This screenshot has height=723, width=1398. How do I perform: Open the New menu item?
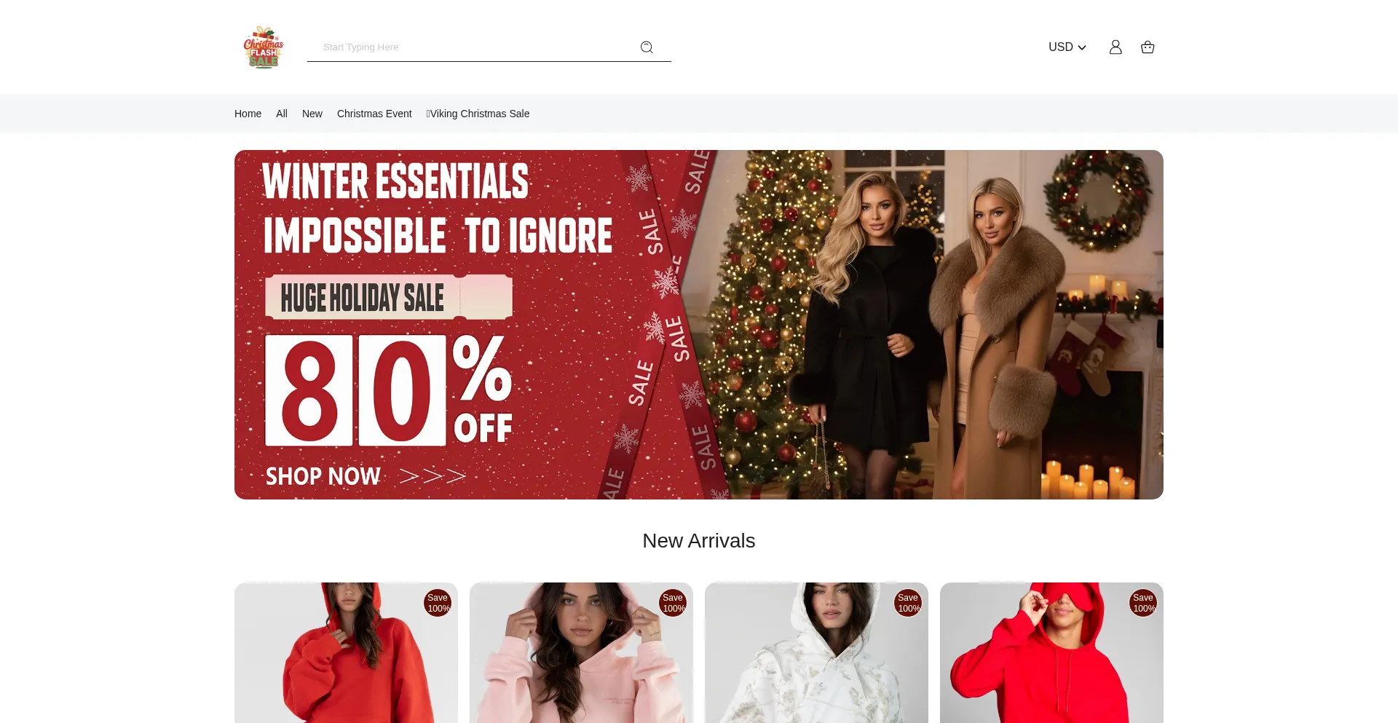pos(312,114)
